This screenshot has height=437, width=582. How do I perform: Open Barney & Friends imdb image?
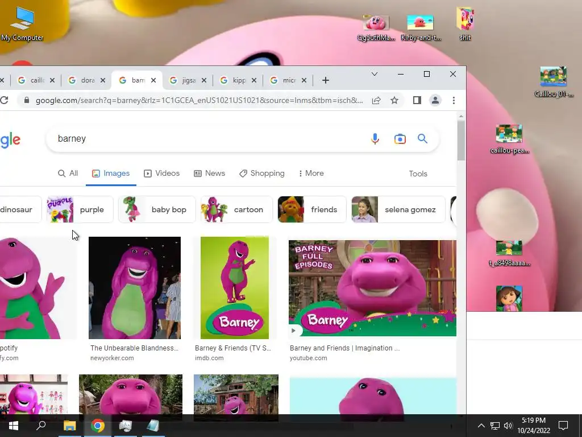(235, 287)
